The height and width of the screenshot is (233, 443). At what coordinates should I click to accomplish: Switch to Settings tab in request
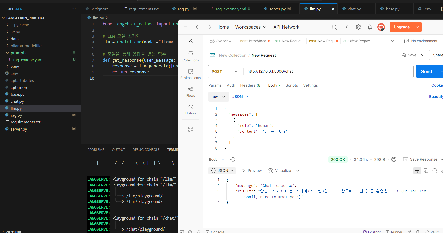pos(310,85)
